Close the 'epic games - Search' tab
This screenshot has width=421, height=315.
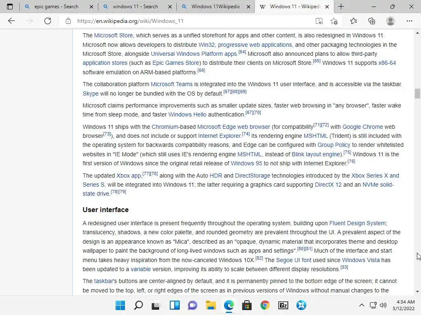91,7
